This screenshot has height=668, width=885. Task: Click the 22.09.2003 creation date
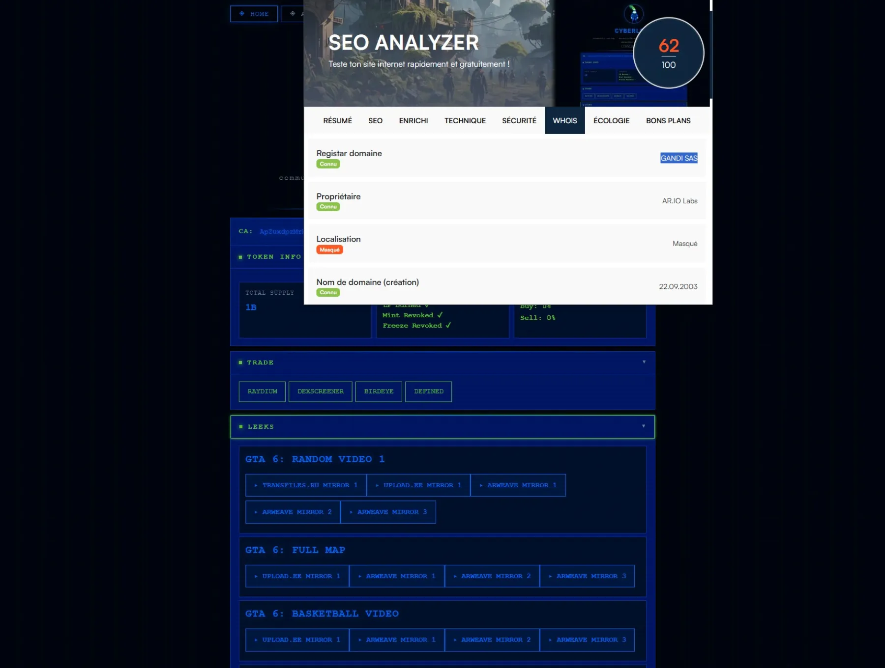tap(678, 287)
